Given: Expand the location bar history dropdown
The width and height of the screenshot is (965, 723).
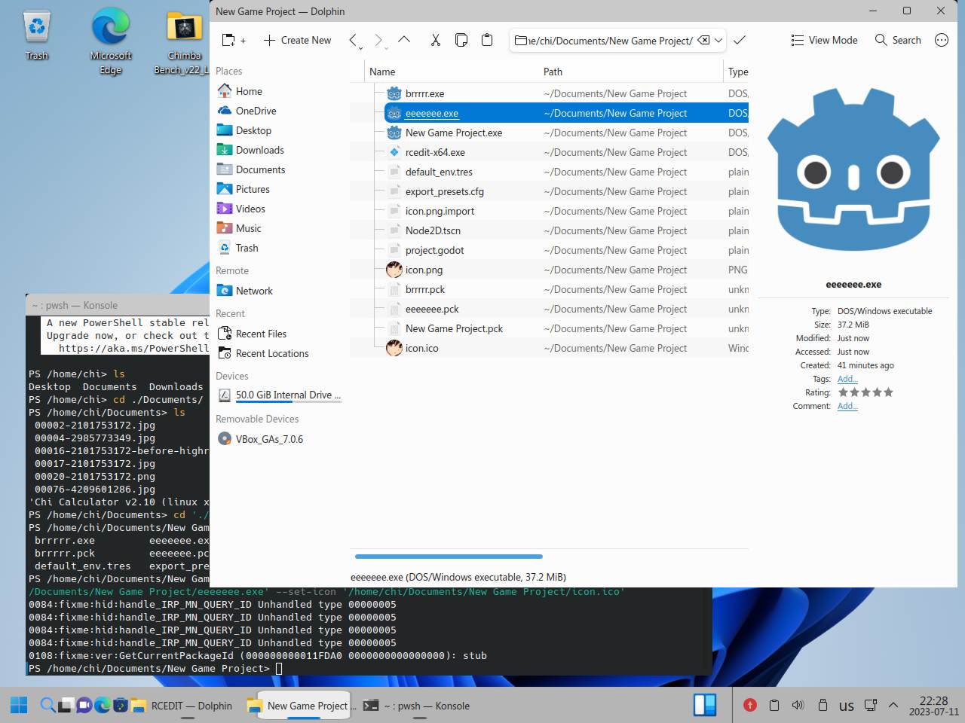Looking at the screenshot, I should tap(718, 41).
